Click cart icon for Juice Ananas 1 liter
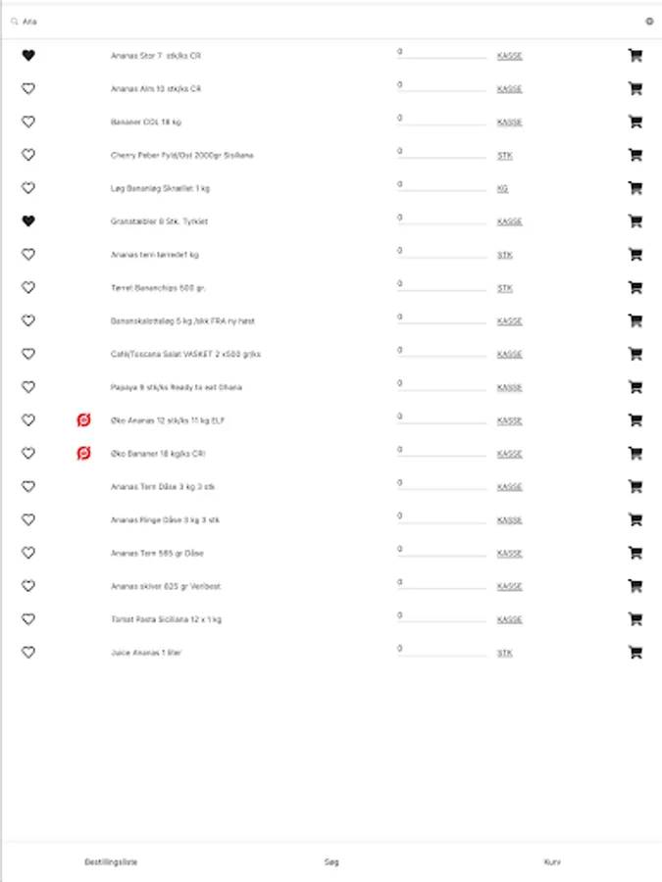Viewport: 662px width, 882px height. pos(635,653)
